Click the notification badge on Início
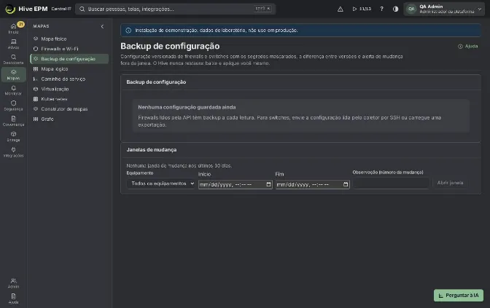This screenshot has height=308, width=490. tap(20, 24)
